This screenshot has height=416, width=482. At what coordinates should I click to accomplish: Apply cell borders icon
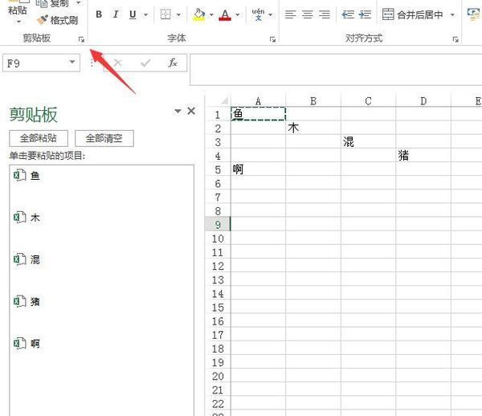tap(165, 14)
